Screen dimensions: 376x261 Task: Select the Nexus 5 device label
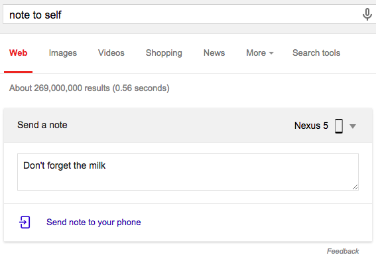click(x=311, y=126)
